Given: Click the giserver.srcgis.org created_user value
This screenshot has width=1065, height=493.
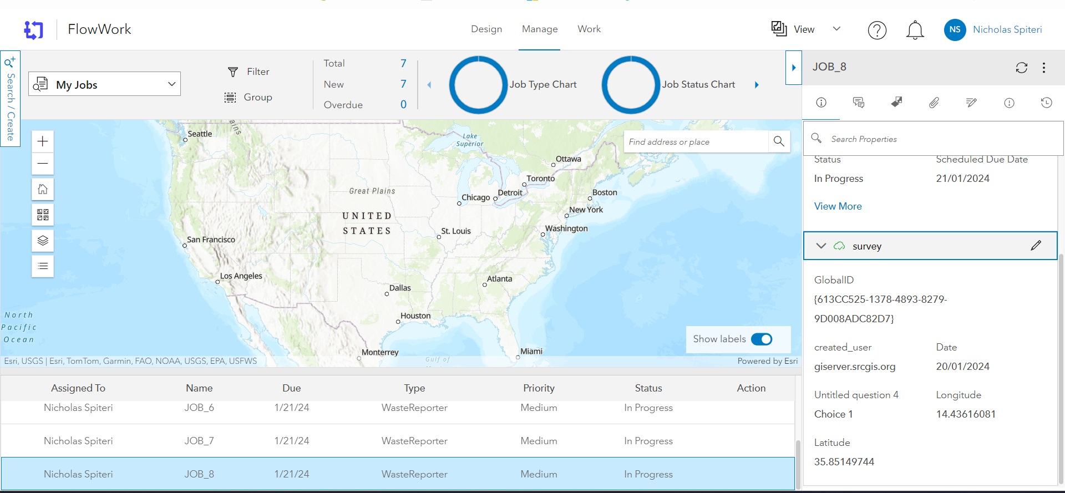Looking at the screenshot, I should pyautogui.click(x=855, y=367).
